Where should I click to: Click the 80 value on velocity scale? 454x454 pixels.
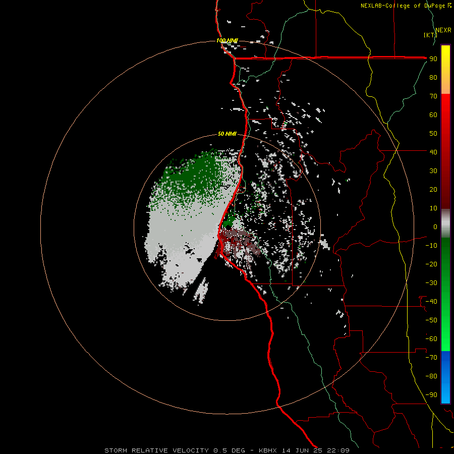click(433, 78)
